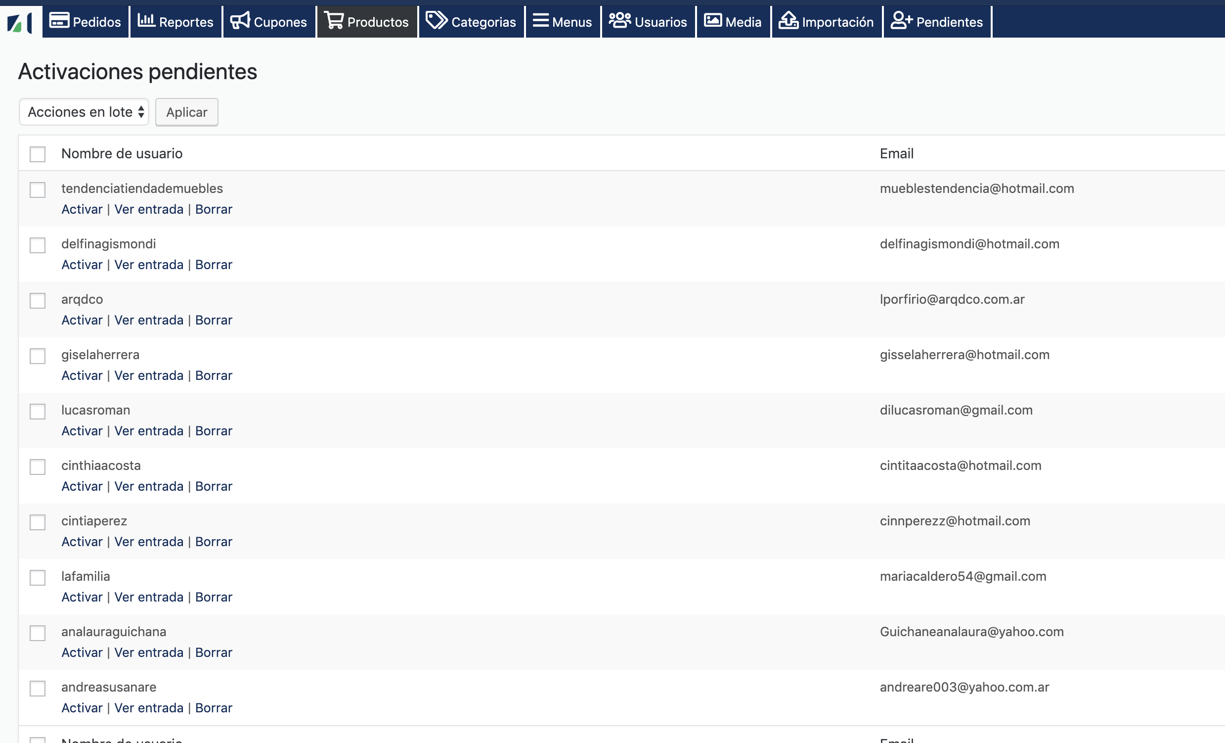Click the Importación upload icon
1225x743 pixels.
[788, 21]
